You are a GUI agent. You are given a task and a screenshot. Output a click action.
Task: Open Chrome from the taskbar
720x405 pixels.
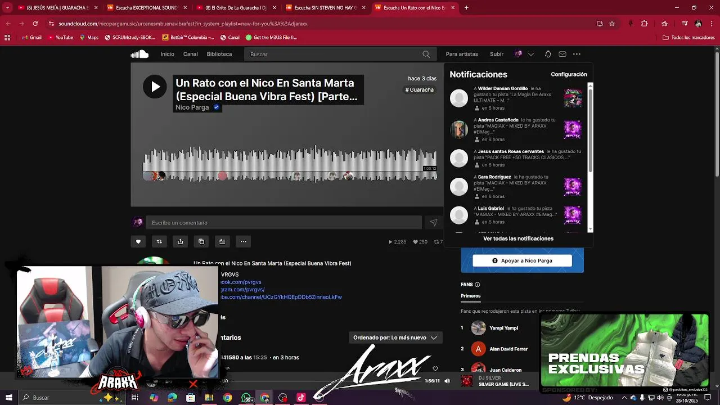[x=227, y=398]
